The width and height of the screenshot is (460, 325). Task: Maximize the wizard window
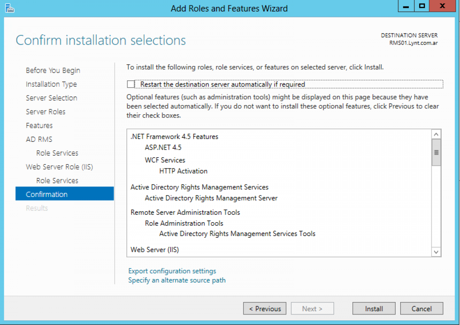coord(422,6)
